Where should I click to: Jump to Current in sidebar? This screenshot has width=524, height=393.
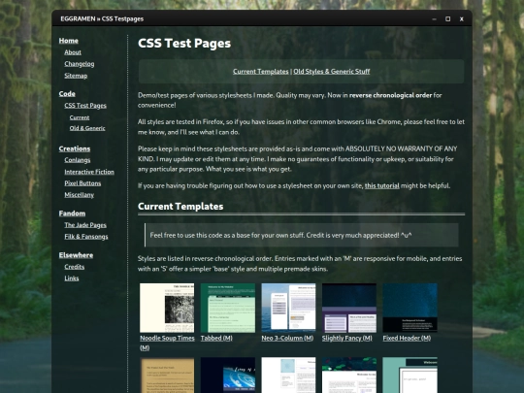coord(80,117)
